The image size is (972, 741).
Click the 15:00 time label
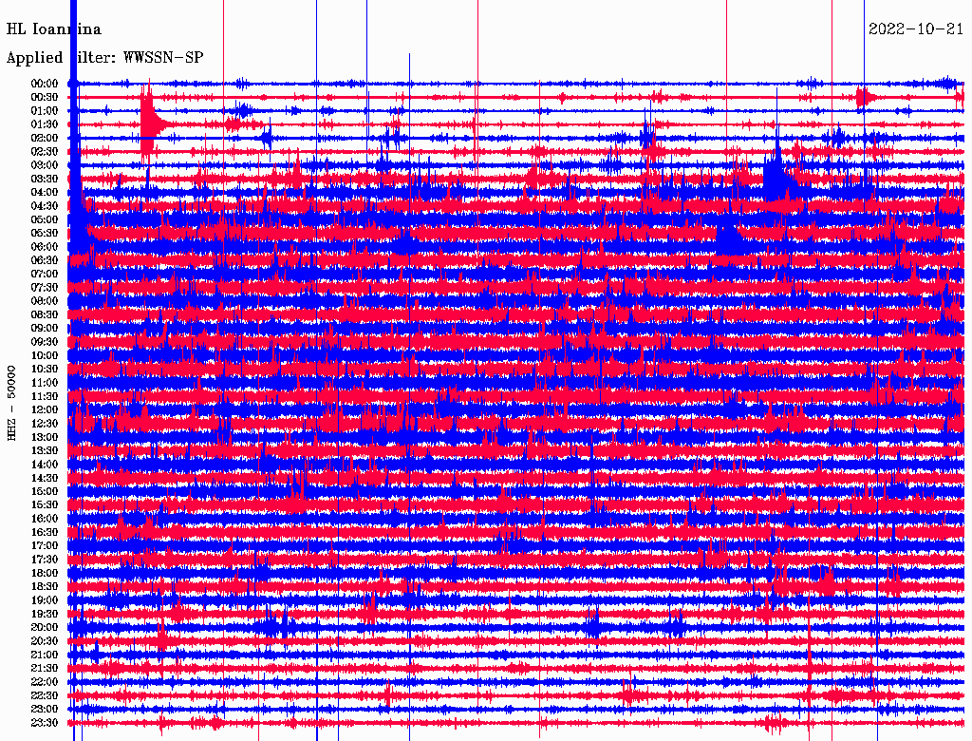tap(45, 491)
